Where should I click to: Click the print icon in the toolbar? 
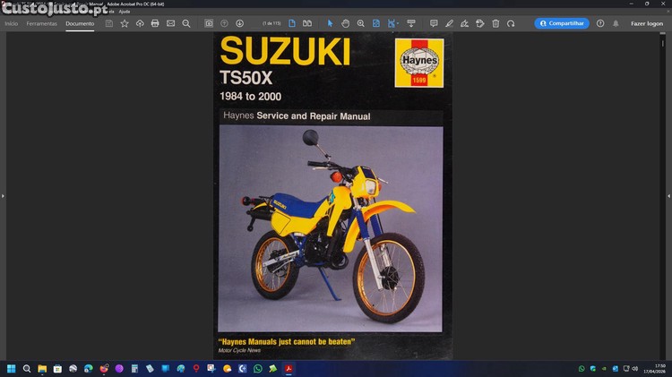[x=155, y=23]
